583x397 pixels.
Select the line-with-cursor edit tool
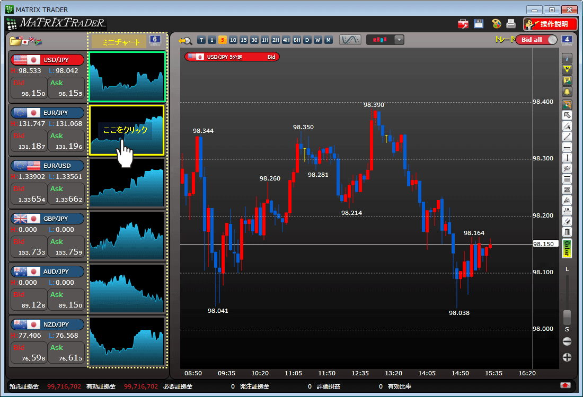pos(567,126)
